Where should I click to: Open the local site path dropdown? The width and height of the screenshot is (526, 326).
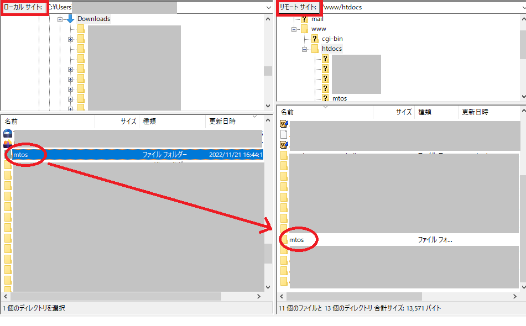[268, 7]
